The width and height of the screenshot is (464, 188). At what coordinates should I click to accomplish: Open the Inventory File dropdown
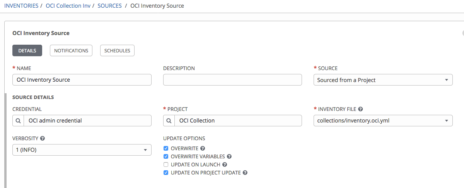click(383, 121)
